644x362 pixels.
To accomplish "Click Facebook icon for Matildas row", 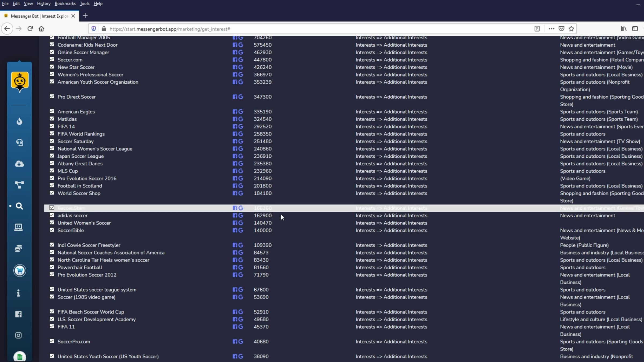I will point(235,119).
